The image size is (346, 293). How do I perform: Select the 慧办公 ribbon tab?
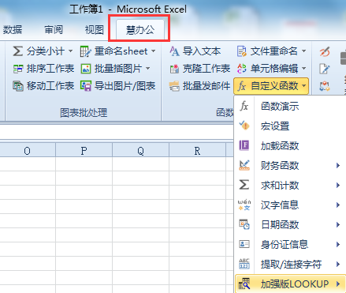pyautogui.click(x=140, y=29)
